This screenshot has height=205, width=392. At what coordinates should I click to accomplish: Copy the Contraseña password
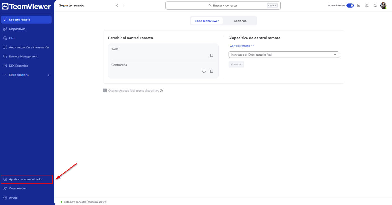[x=211, y=71]
